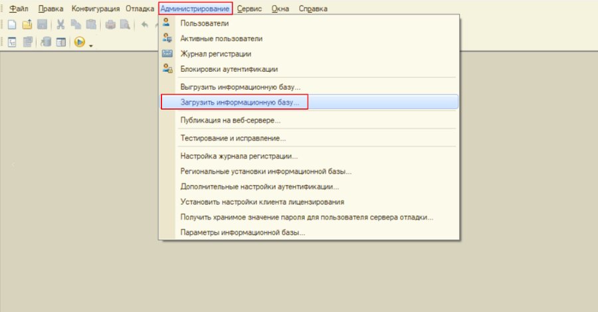Click the icon beside Активные пользователи

167,38
